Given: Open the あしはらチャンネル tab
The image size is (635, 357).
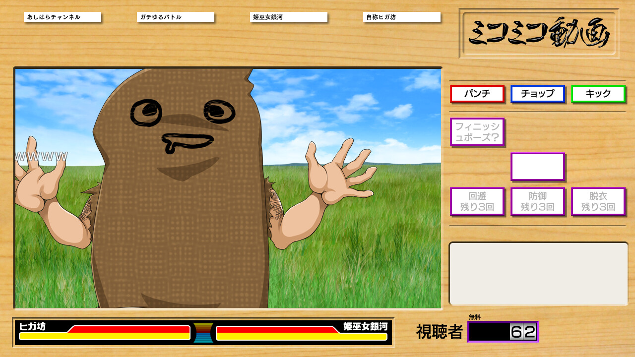Looking at the screenshot, I should (x=62, y=17).
